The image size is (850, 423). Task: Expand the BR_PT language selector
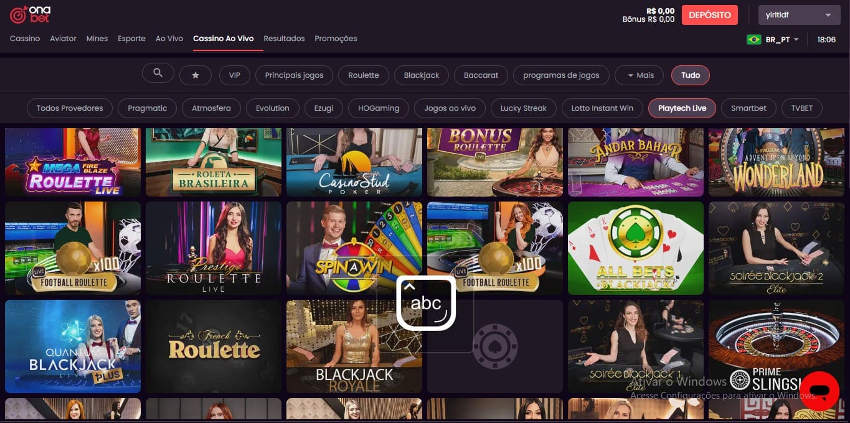pyautogui.click(x=782, y=39)
